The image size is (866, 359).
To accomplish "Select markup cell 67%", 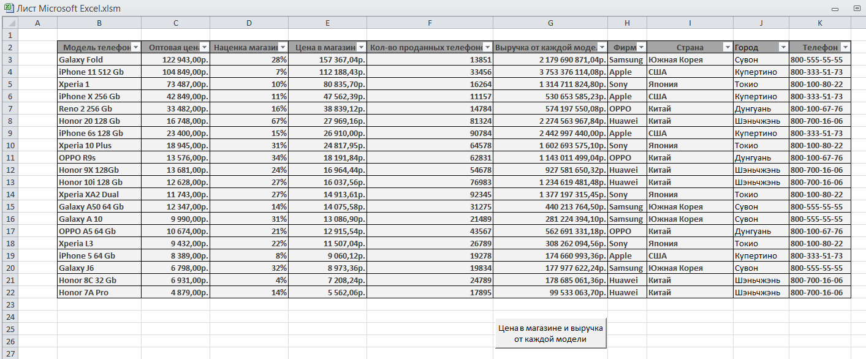I will coord(249,121).
